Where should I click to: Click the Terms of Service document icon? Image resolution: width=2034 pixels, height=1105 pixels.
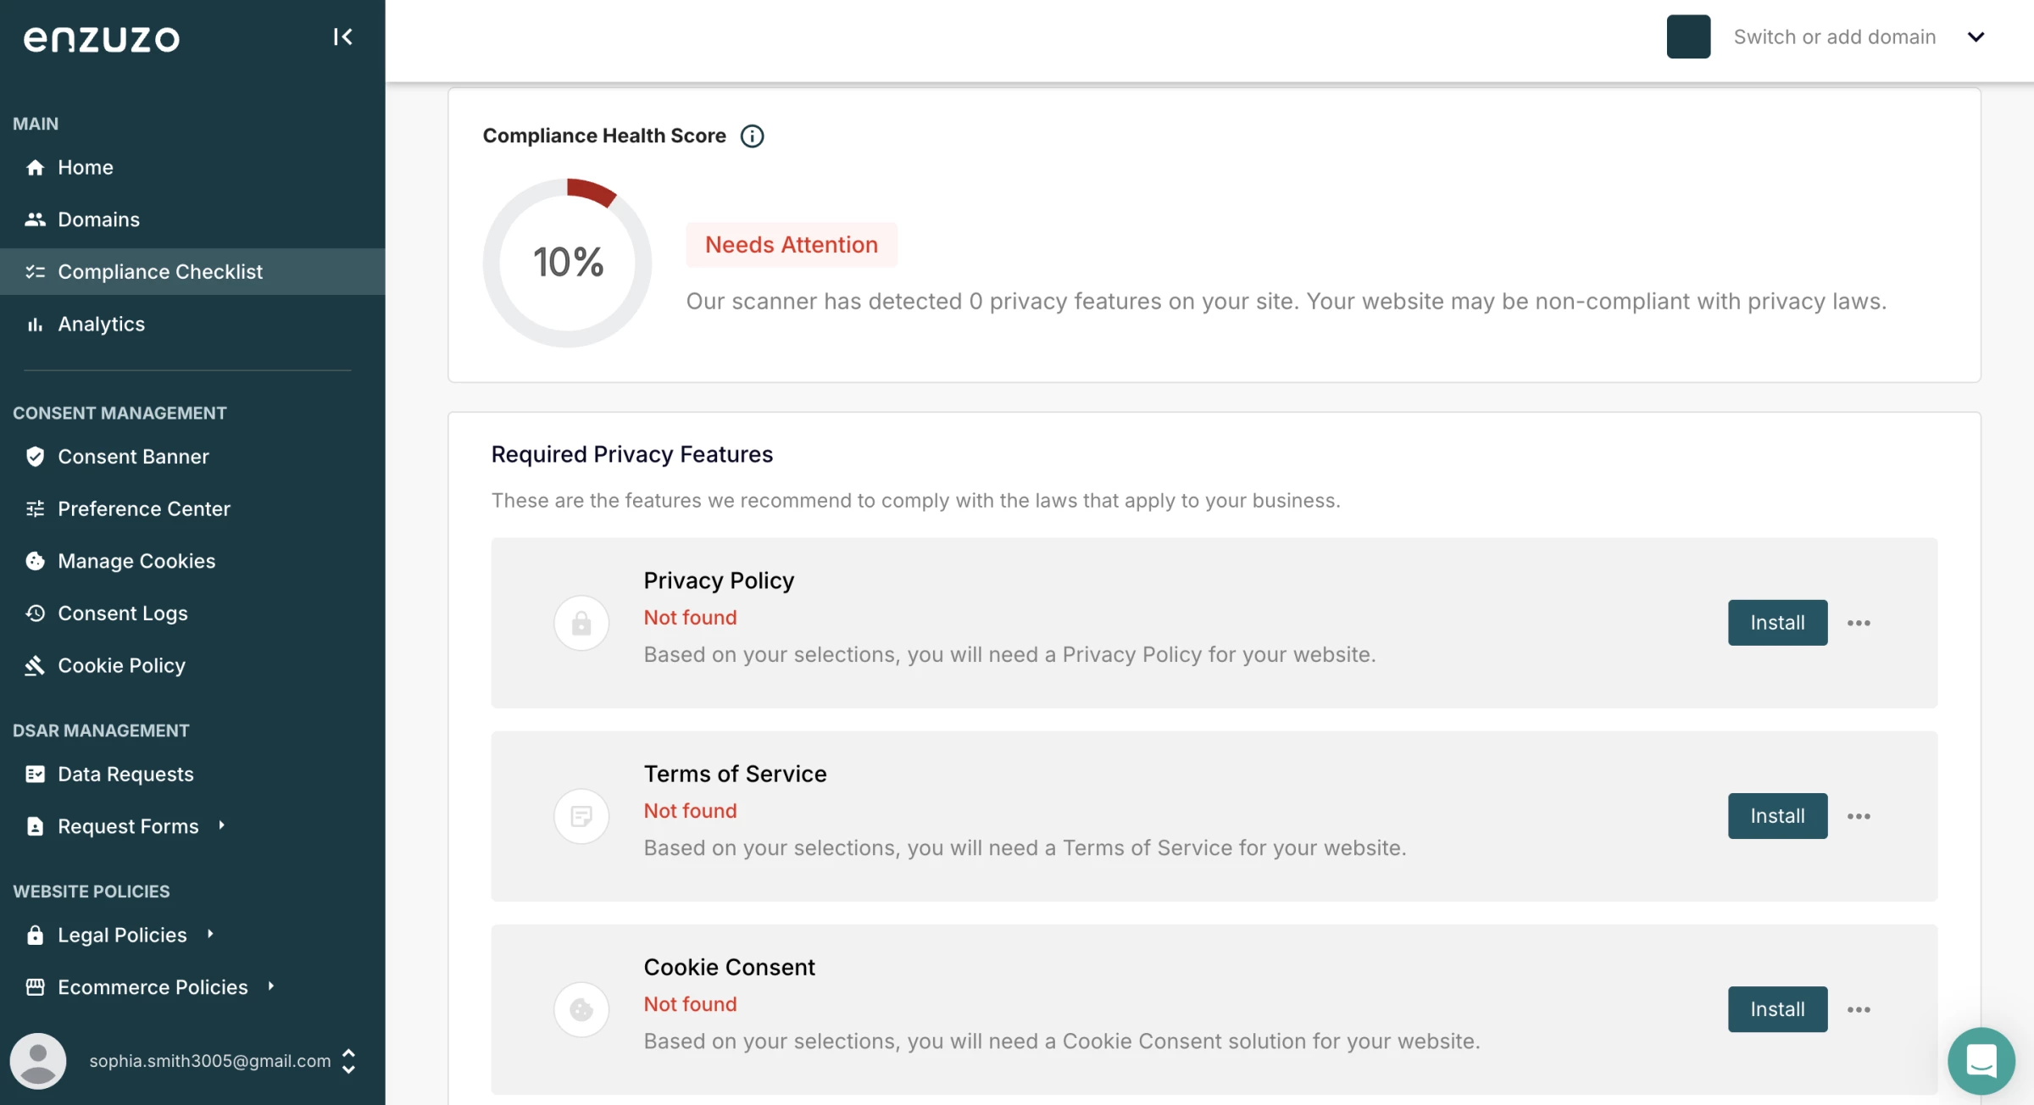tap(581, 816)
